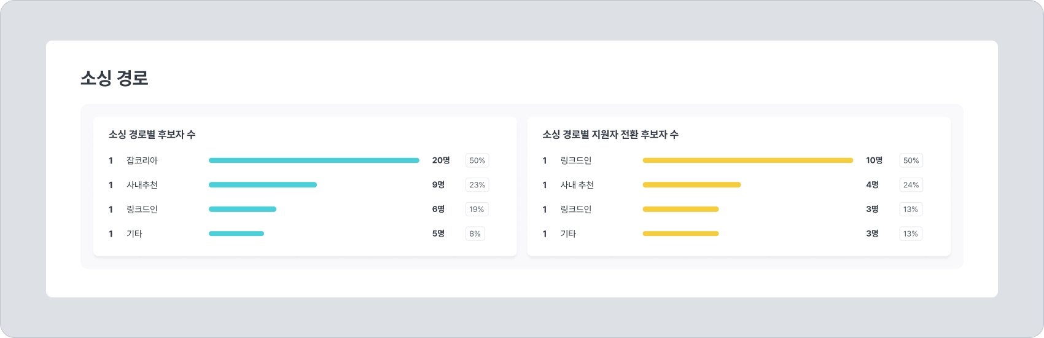Click the 20명 candidate count
Viewport: 1044px width, 338px height.
pos(441,160)
